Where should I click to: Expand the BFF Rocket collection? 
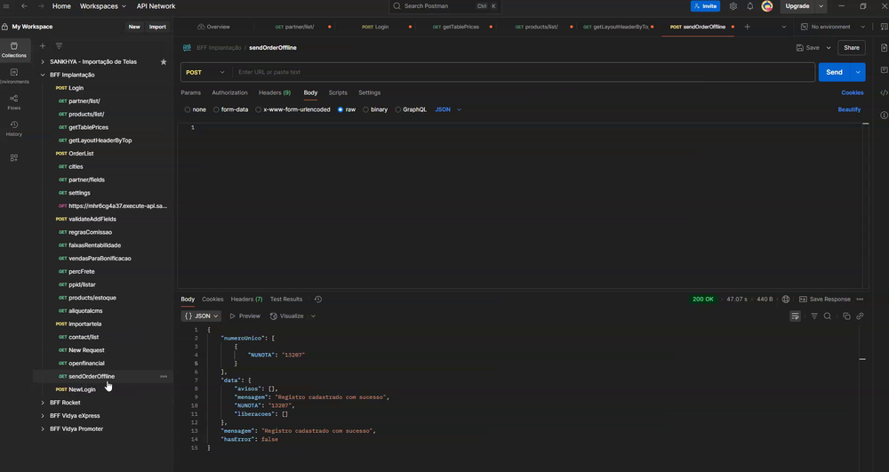[43, 403]
